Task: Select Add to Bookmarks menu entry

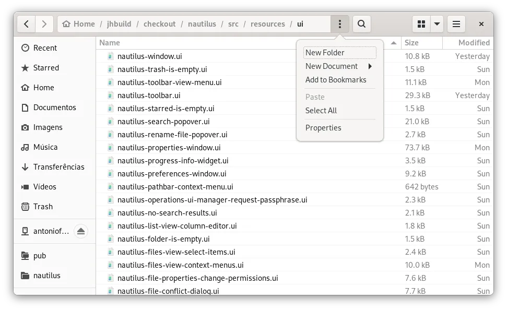Action: (336, 80)
